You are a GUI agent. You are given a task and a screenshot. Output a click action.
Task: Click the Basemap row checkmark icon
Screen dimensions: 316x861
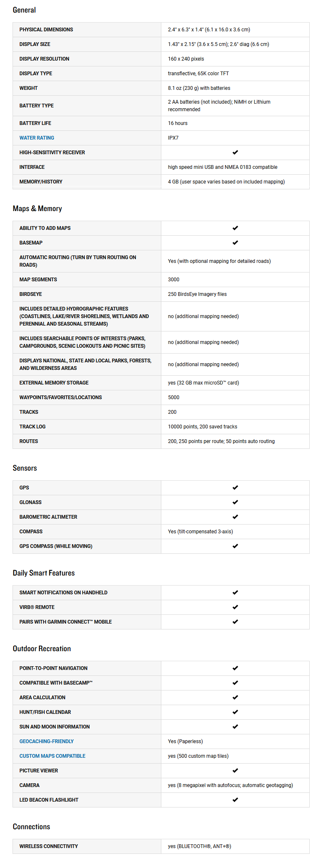coord(235,243)
